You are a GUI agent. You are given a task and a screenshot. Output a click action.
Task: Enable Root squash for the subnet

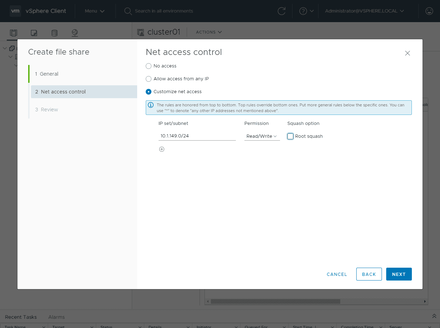(x=290, y=136)
